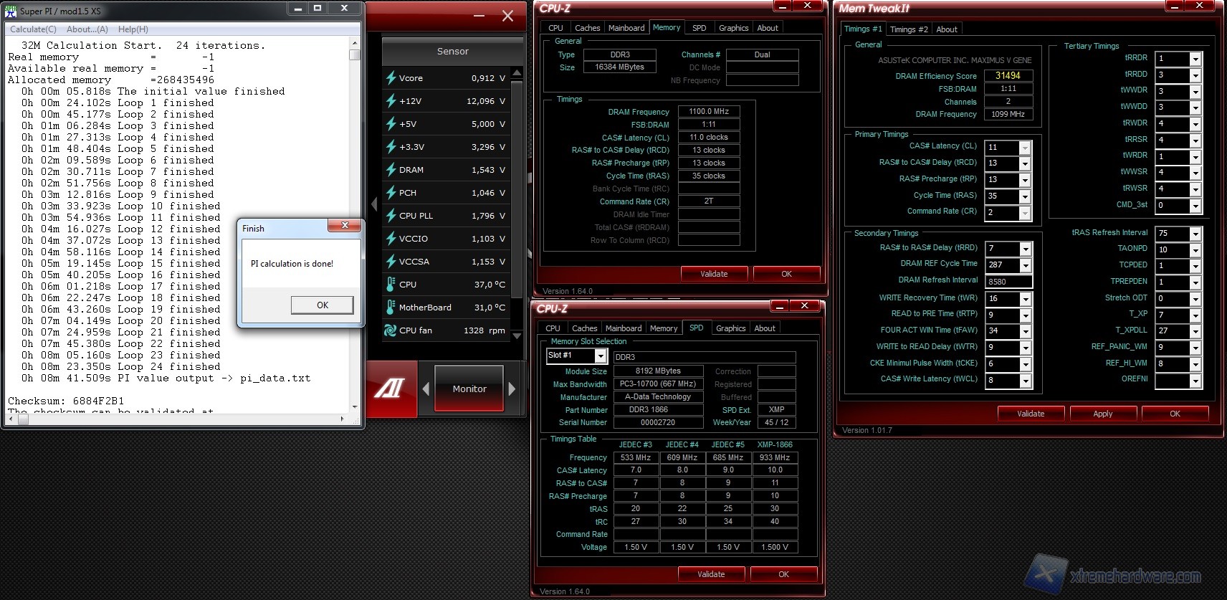
Task: Click the DRAM voltage lightning icon
Action: pyautogui.click(x=391, y=170)
